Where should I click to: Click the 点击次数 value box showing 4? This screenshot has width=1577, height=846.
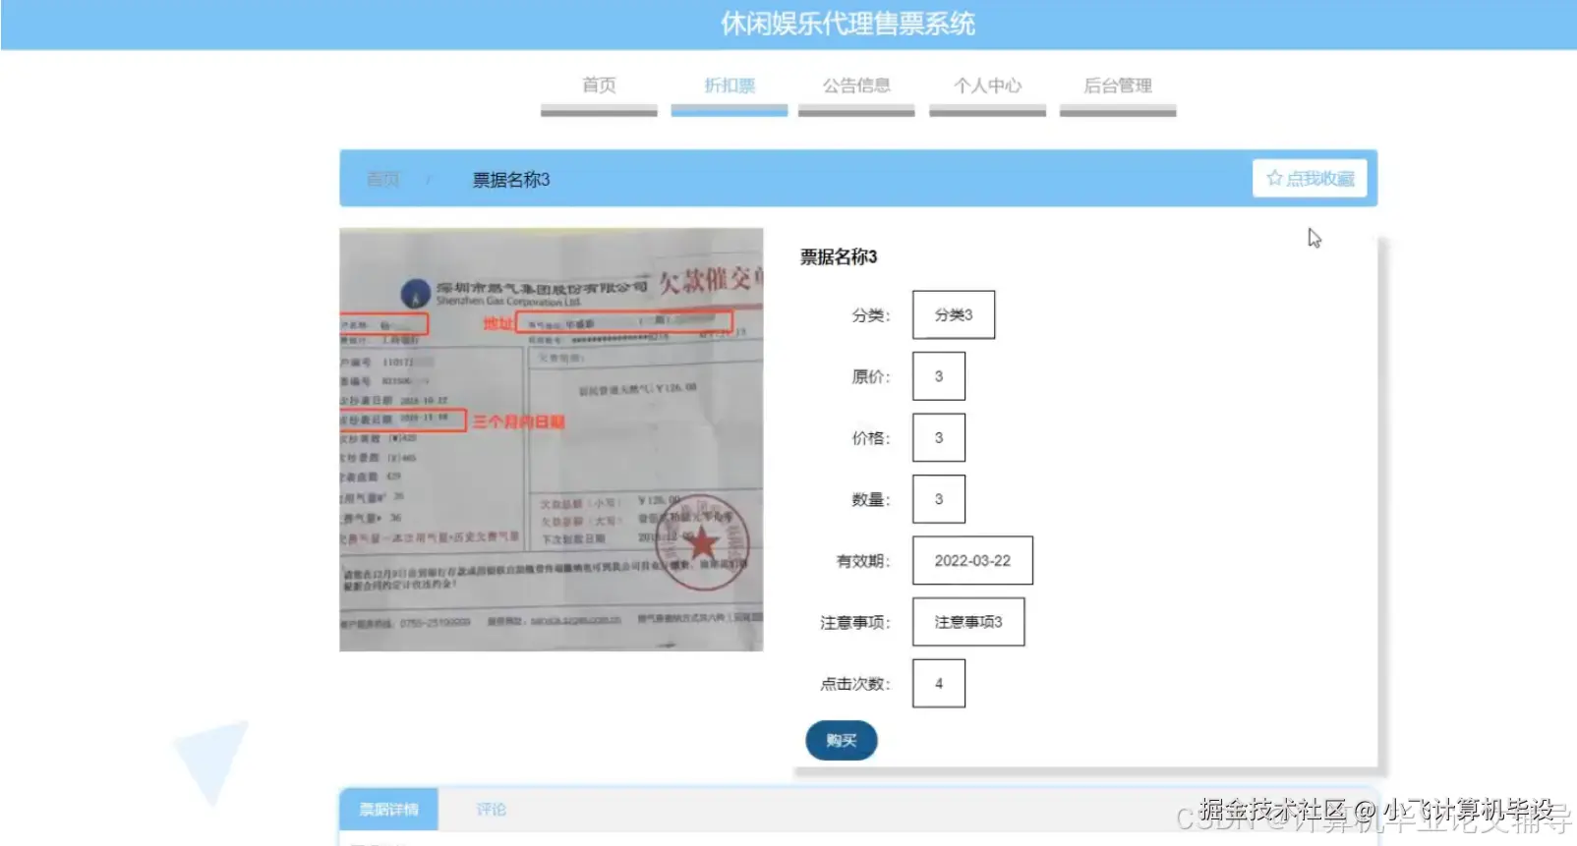939,683
